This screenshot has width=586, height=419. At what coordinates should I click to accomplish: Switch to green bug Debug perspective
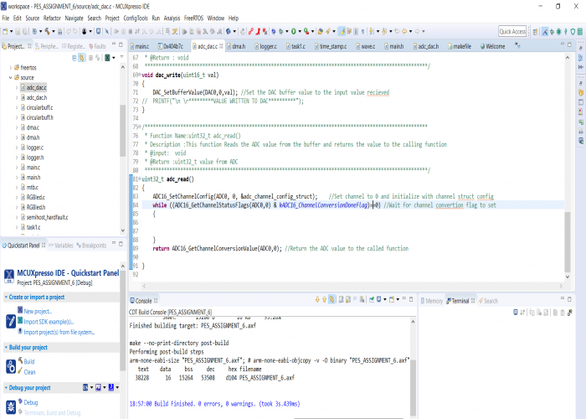click(x=552, y=32)
